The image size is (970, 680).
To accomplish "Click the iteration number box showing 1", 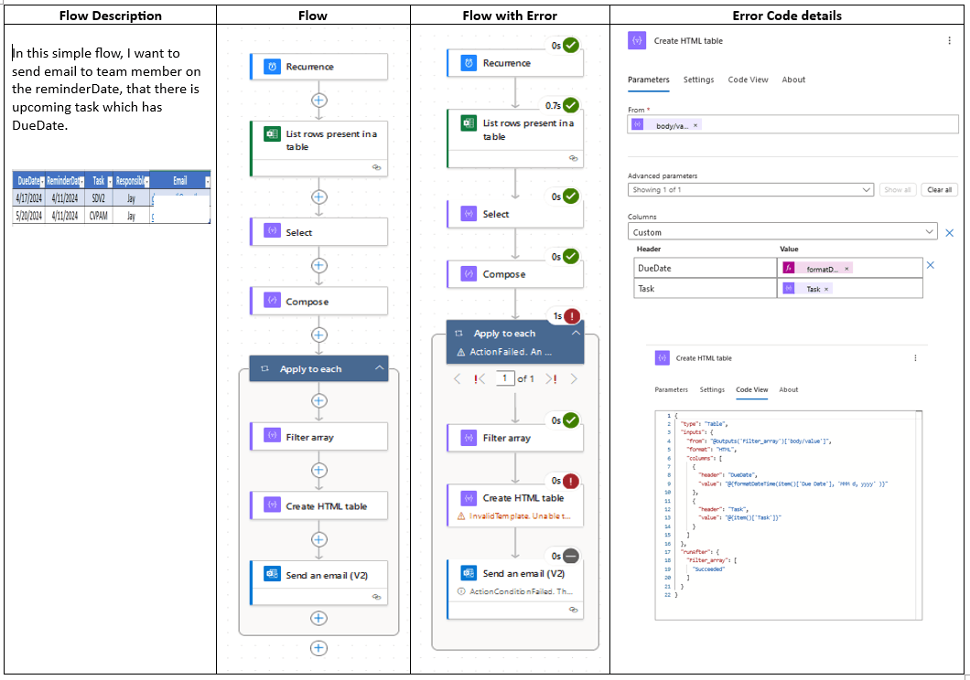I will tap(505, 378).
